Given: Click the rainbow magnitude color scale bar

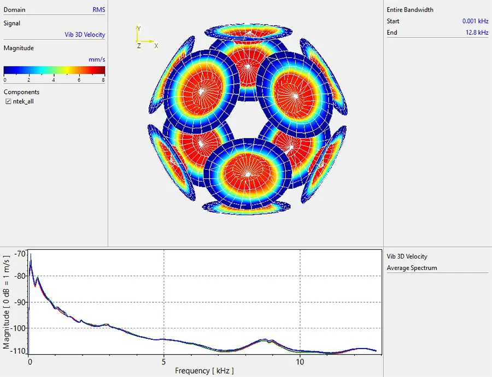Looking at the screenshot, I should pos(54,70).
